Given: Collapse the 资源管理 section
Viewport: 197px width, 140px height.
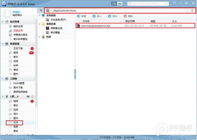Looking at the screenshot, I should click(3, 44).
